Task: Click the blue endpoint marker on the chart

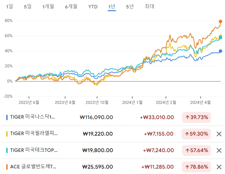Action: pos(220,51)
